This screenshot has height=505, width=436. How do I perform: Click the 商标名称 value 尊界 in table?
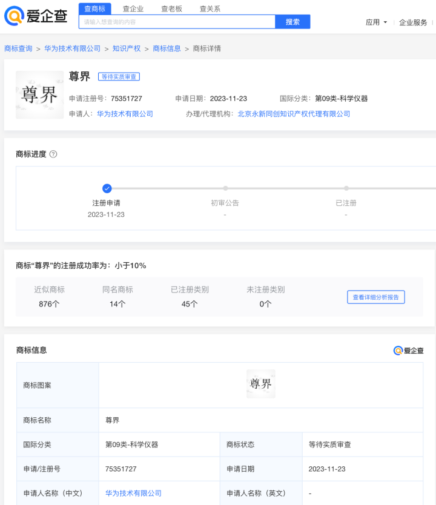point(113,420)
